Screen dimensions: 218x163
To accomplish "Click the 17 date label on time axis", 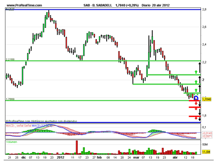I will click(x=80, y=157).
